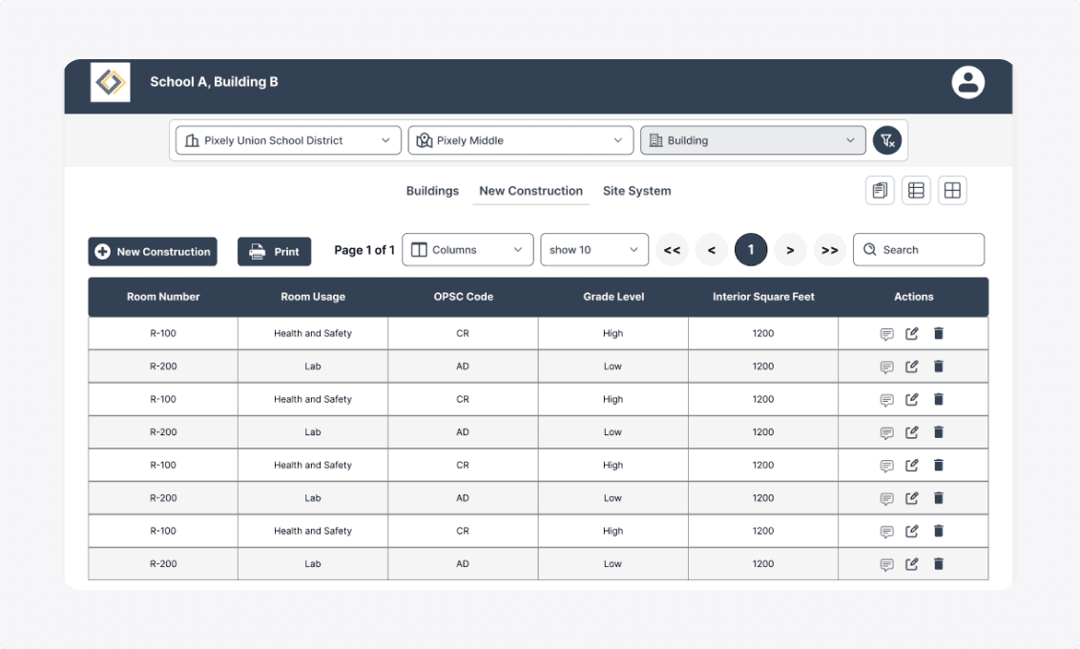Screen dimensions: 1080x649
Task: Click comment icon in first table row
Action: (886, 334)
